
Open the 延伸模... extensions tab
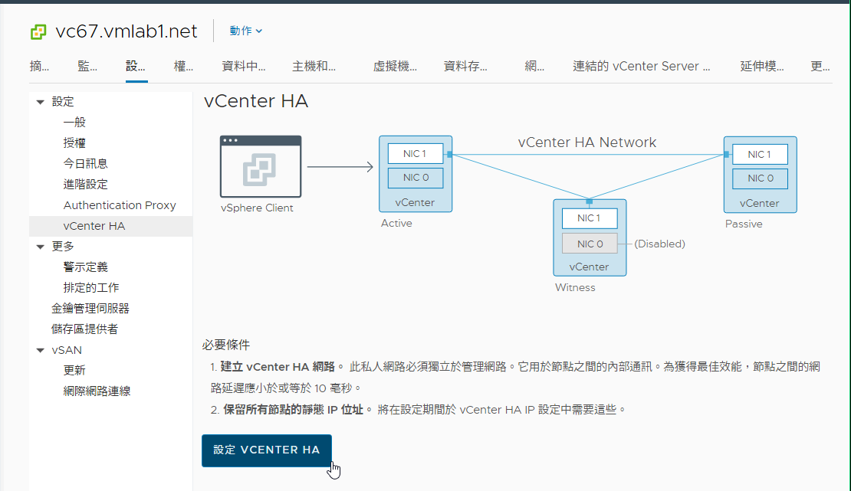[762, 66]
